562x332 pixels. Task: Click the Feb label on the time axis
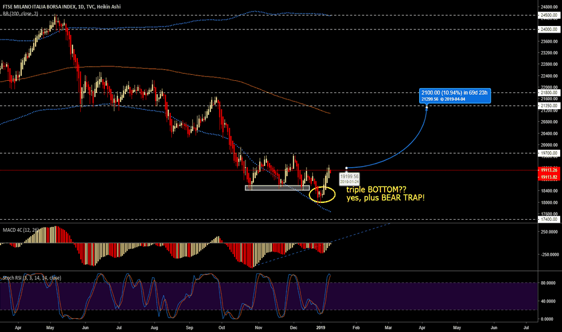coord(356,328)
